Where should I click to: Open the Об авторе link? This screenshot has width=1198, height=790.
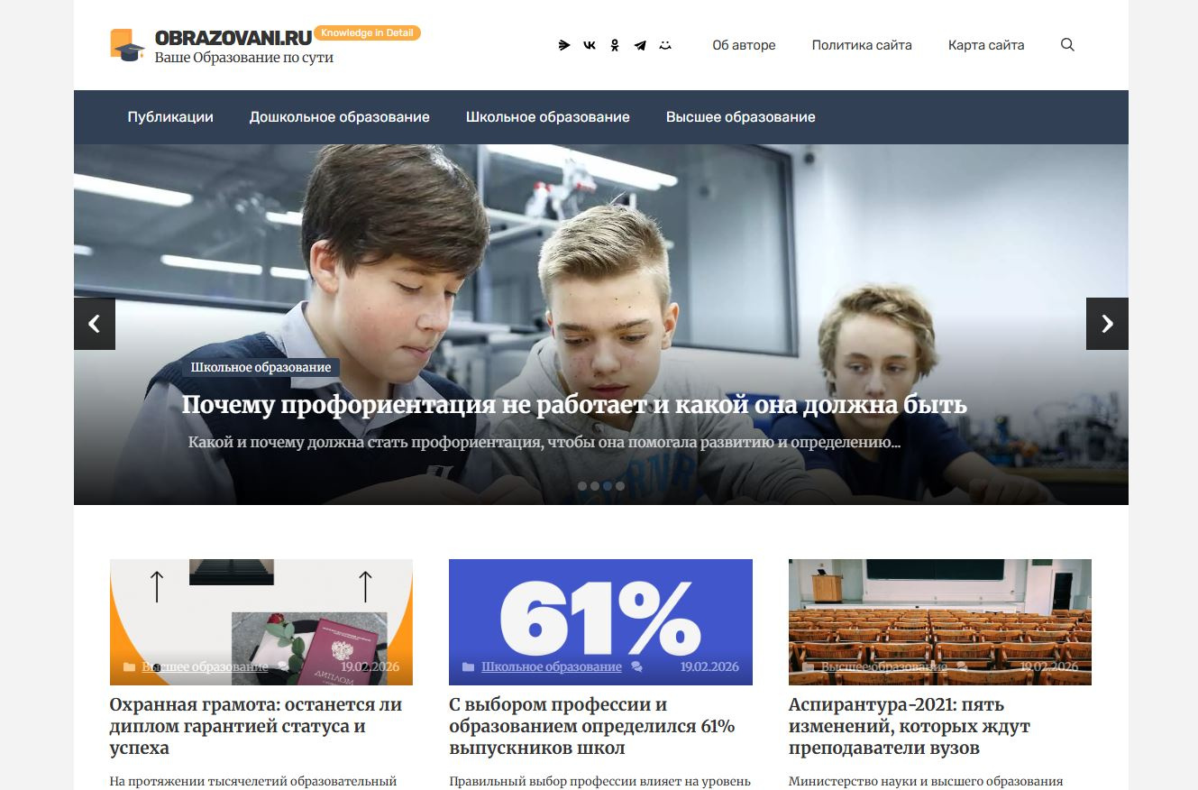click(744, 45)
